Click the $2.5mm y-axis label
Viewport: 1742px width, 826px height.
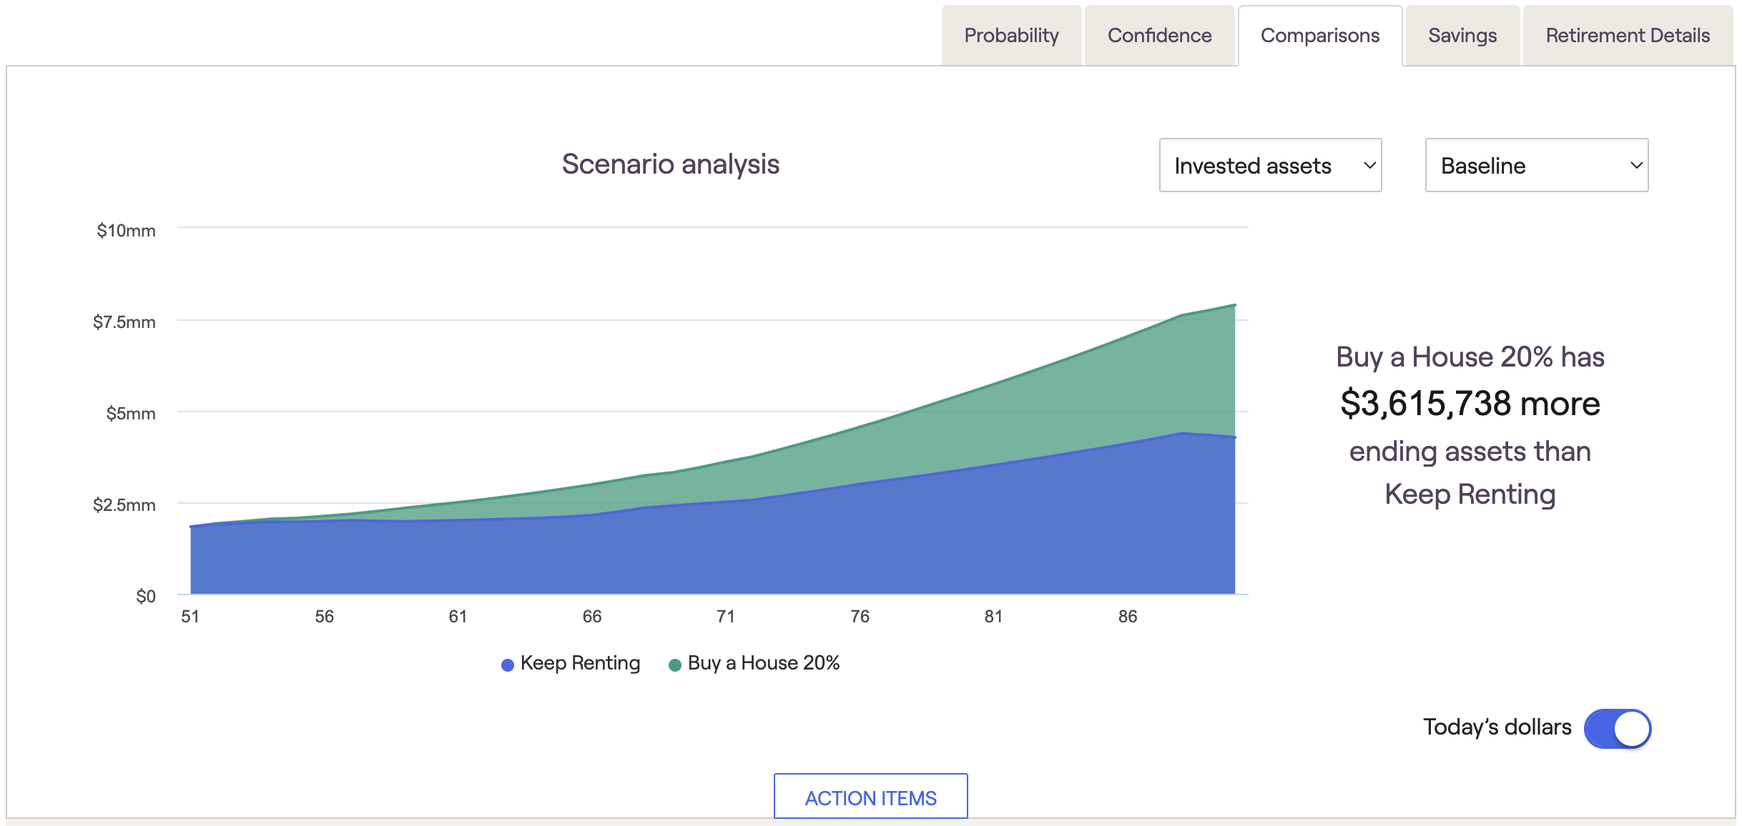(x=124, y=504)
